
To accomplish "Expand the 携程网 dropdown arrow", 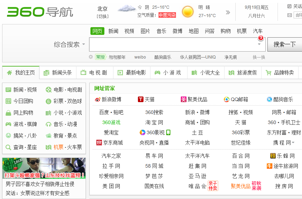I will [293, 143].
